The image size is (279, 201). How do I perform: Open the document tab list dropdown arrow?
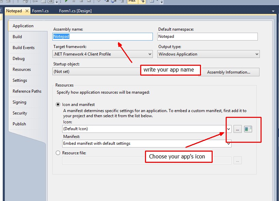(273, 11)
